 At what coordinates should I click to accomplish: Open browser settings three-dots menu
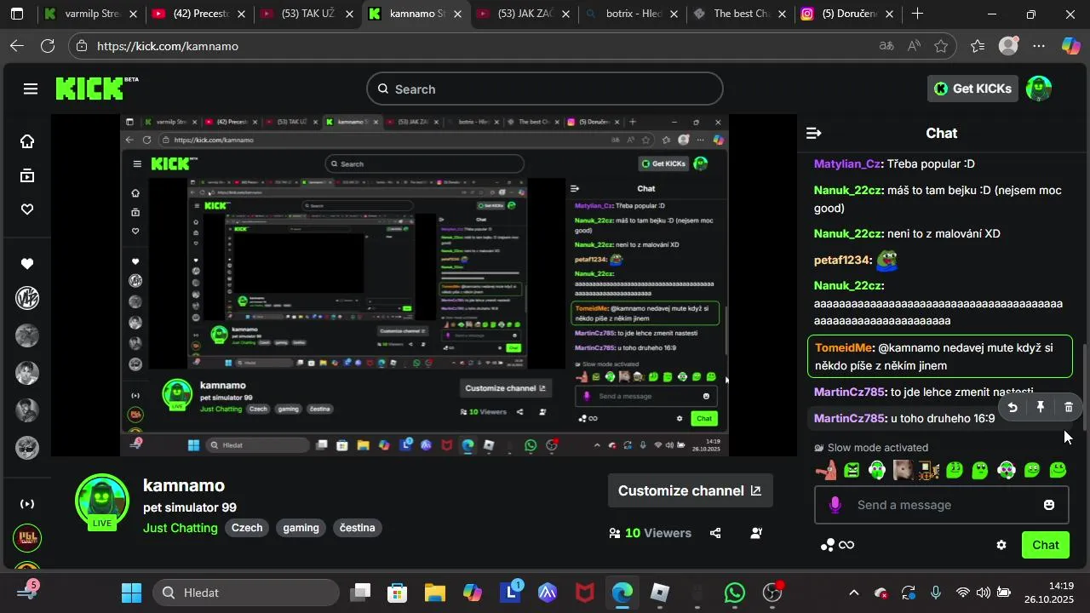[1039, 46]
